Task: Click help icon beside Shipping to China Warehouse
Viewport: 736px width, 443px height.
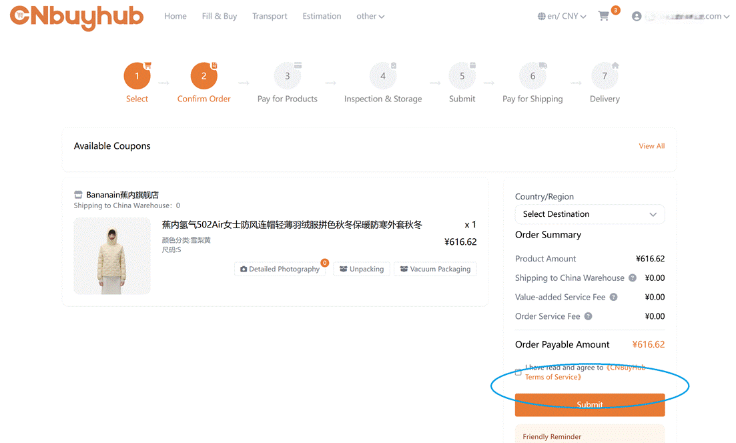Action: click(633, 278)
